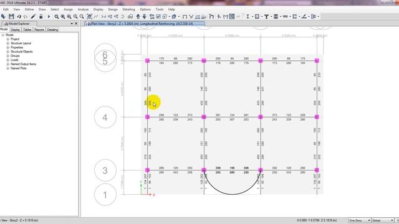The image size is (399, 224).
Task: Open dropdown arrow beside Steel Frame Design icon
Action: [252, 17]
